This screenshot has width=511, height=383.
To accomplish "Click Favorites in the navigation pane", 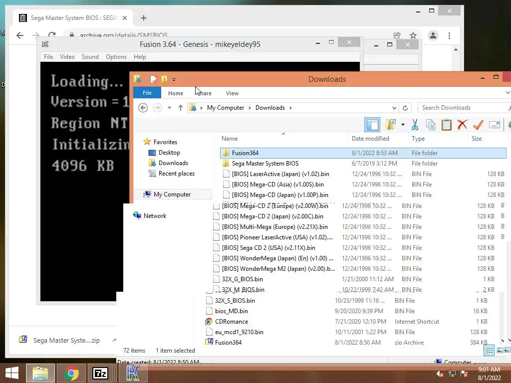I will coord(165,142).
